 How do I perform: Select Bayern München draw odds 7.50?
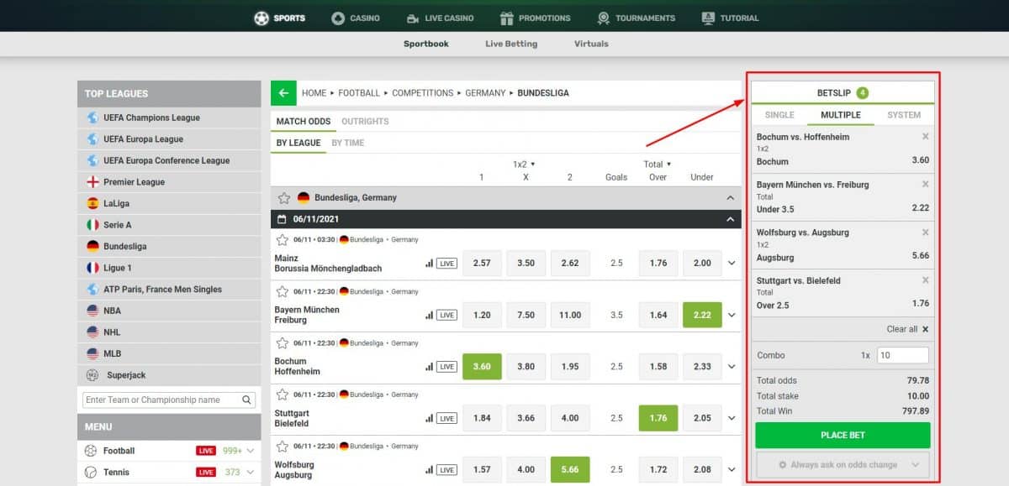click(526, 315)
